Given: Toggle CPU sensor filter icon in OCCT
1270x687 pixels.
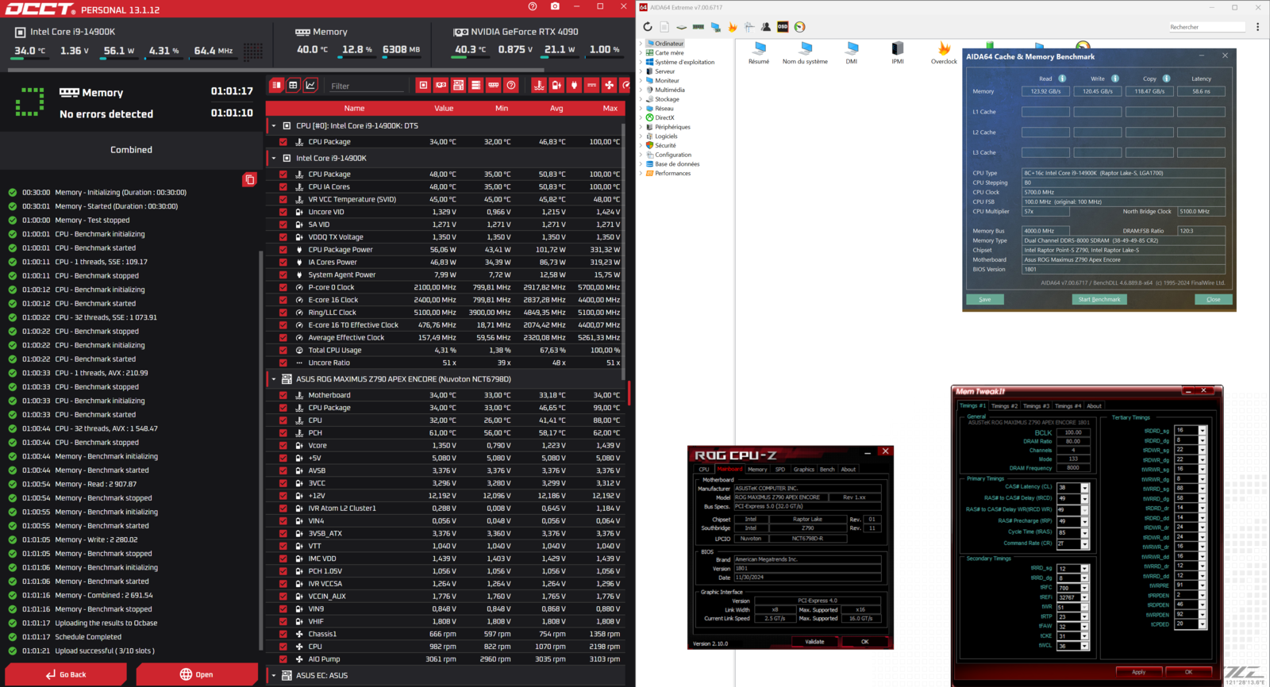Looking at the screenshot, I should 423,85.
